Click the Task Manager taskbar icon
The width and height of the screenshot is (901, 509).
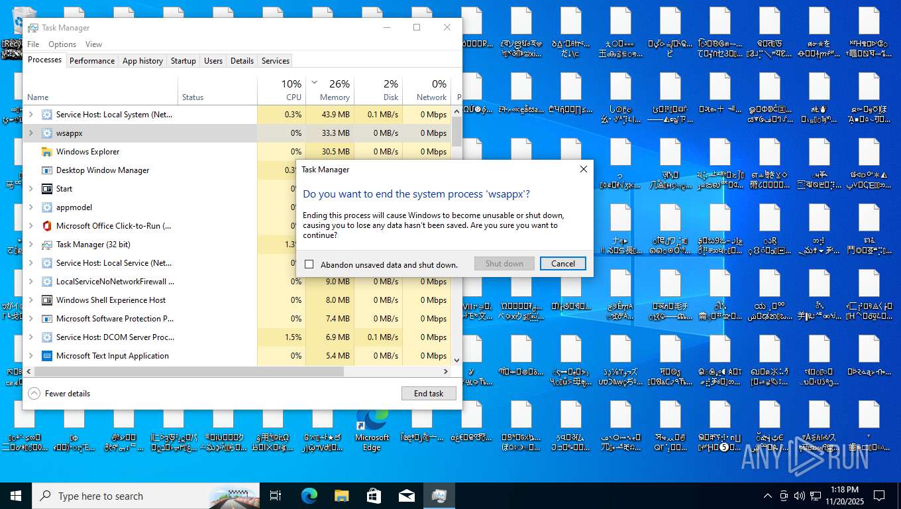[x=439, y=496]
